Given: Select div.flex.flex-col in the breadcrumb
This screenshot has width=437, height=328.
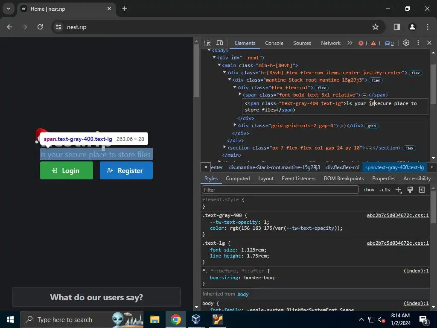Looking at the screenshot, I should [x=343, y=167].
